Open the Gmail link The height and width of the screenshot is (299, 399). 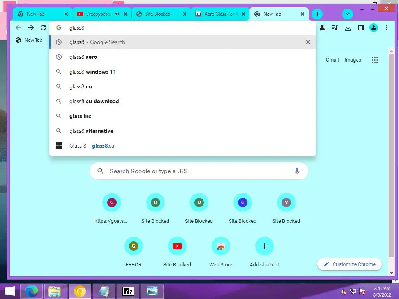332,60
